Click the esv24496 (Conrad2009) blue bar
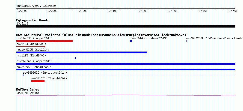Screen dimensions: 243x111 pos(126,70)
